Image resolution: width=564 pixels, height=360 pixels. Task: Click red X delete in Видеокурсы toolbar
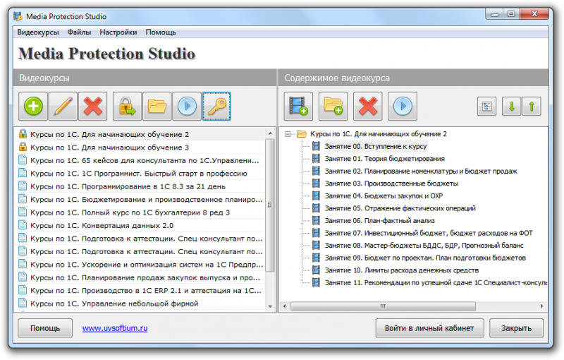tap(93, 106)
